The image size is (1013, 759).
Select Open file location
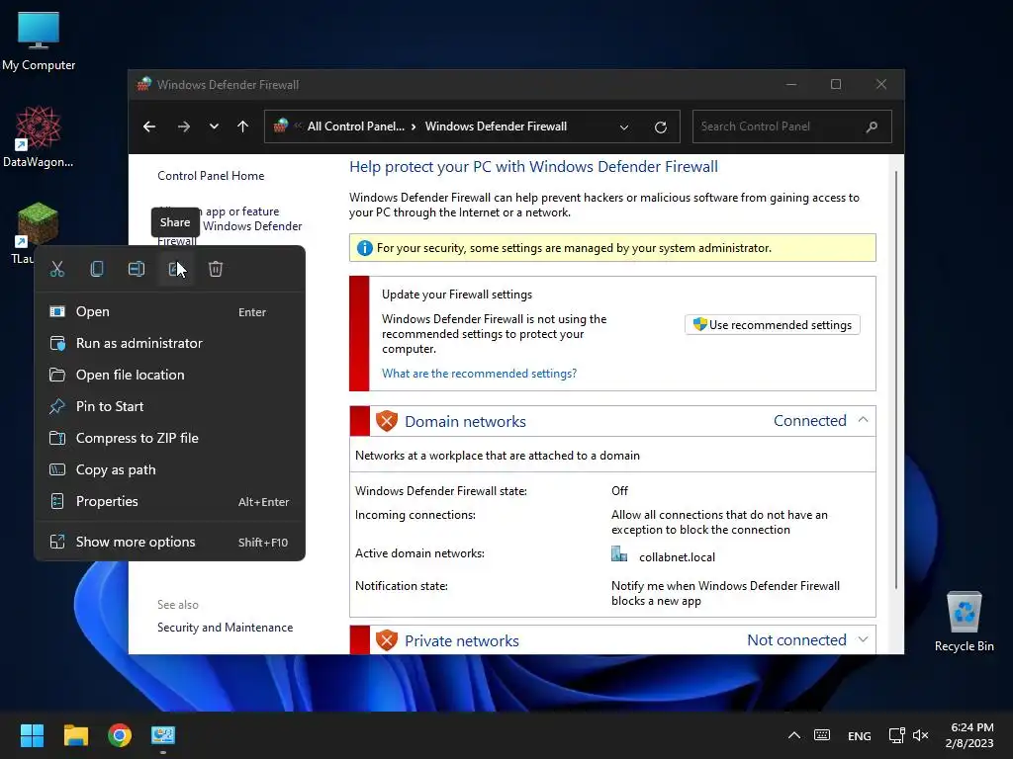pos(169,375)
